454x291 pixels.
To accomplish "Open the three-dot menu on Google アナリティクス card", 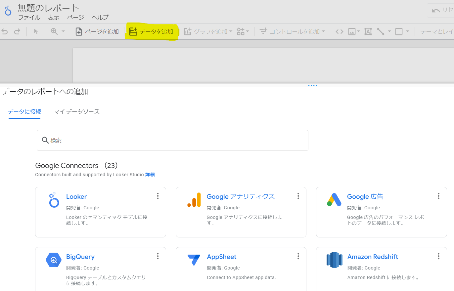I will pyautogui.click(x=298, y=196).
